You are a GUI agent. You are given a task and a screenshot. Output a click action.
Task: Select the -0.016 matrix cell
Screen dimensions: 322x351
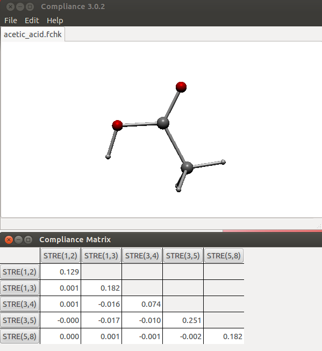tap(101, 304)
